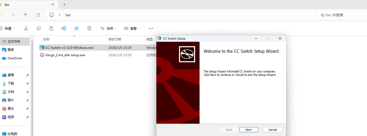This screenshot has height=136, width=367.
Task: Click the computer monitor icon in address bar
Action: tap(52, 15)
